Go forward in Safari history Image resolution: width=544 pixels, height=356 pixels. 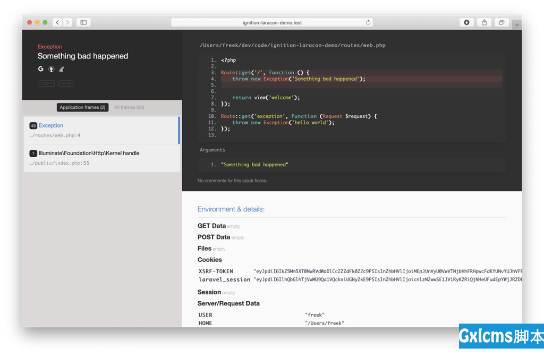pyautogui.click(x=67, y=22)
